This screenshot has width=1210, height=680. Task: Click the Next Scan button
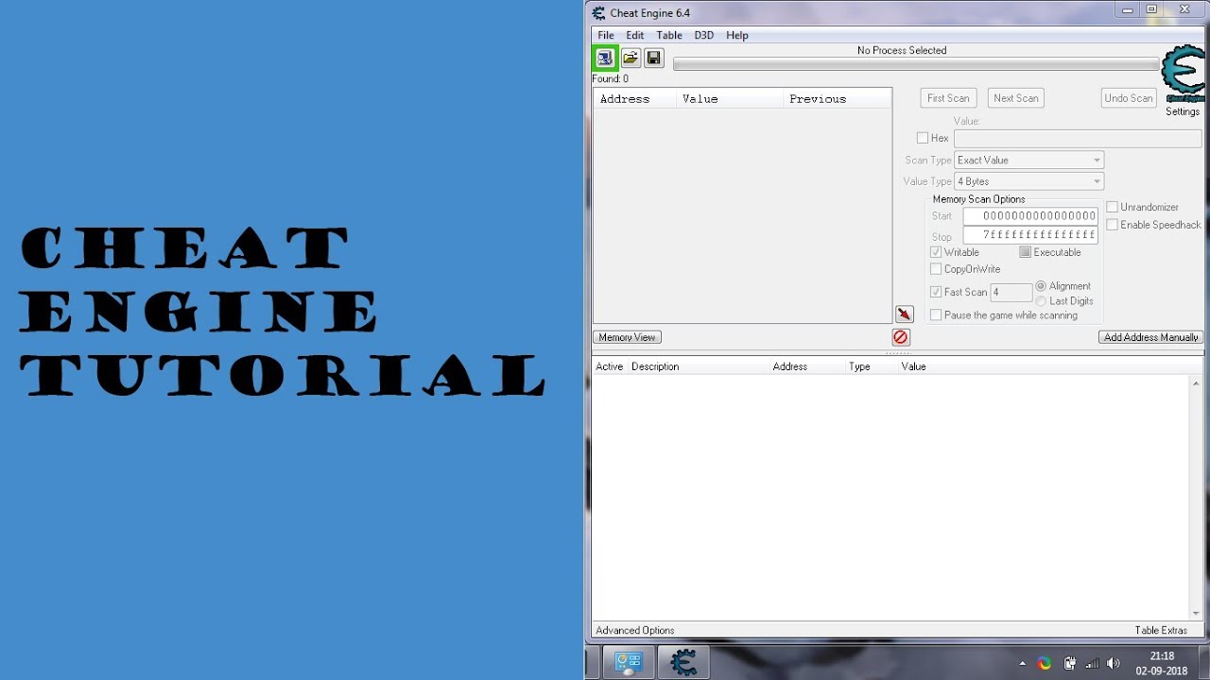(1016, 98)
